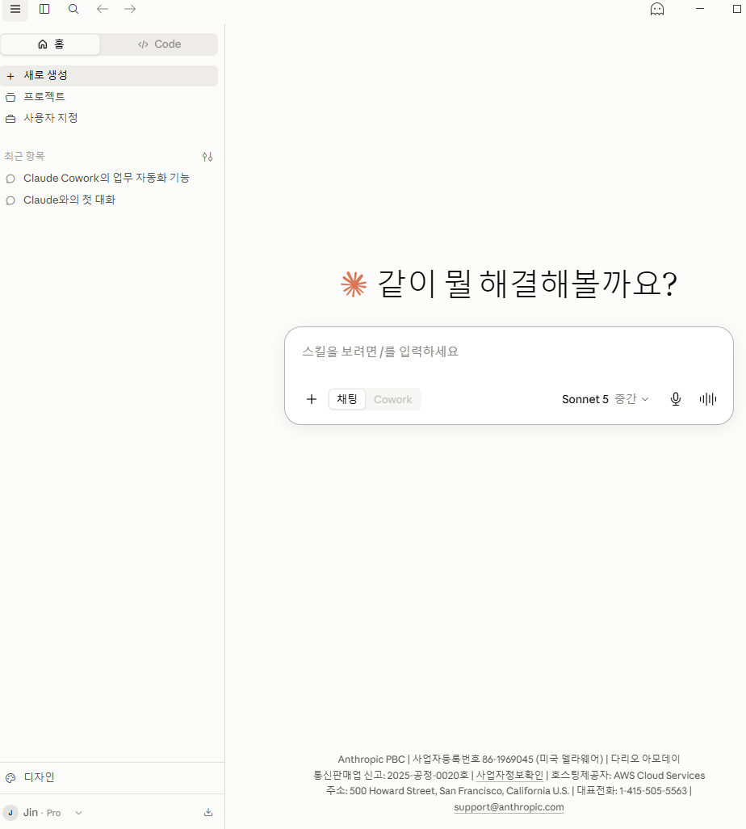Minimize the window

(700, 9)
